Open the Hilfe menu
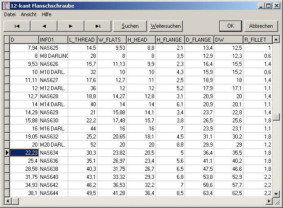 tap(47, 14)
